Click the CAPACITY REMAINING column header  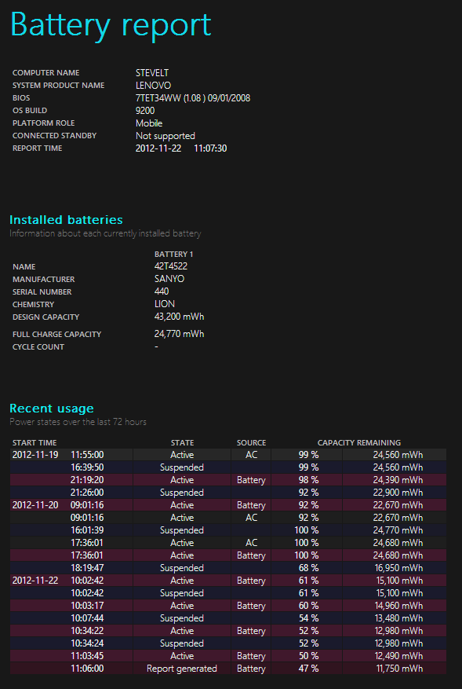click(359, 443)
